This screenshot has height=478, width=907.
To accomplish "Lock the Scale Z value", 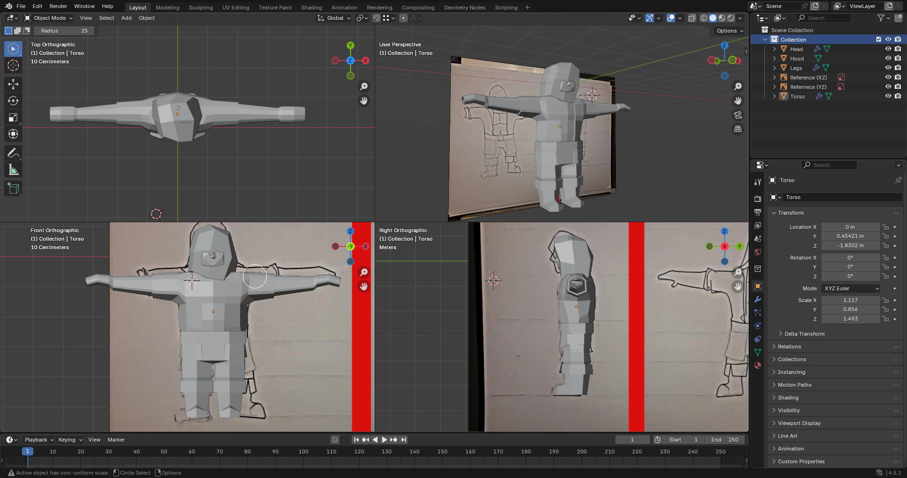I will tap(885, 319).
